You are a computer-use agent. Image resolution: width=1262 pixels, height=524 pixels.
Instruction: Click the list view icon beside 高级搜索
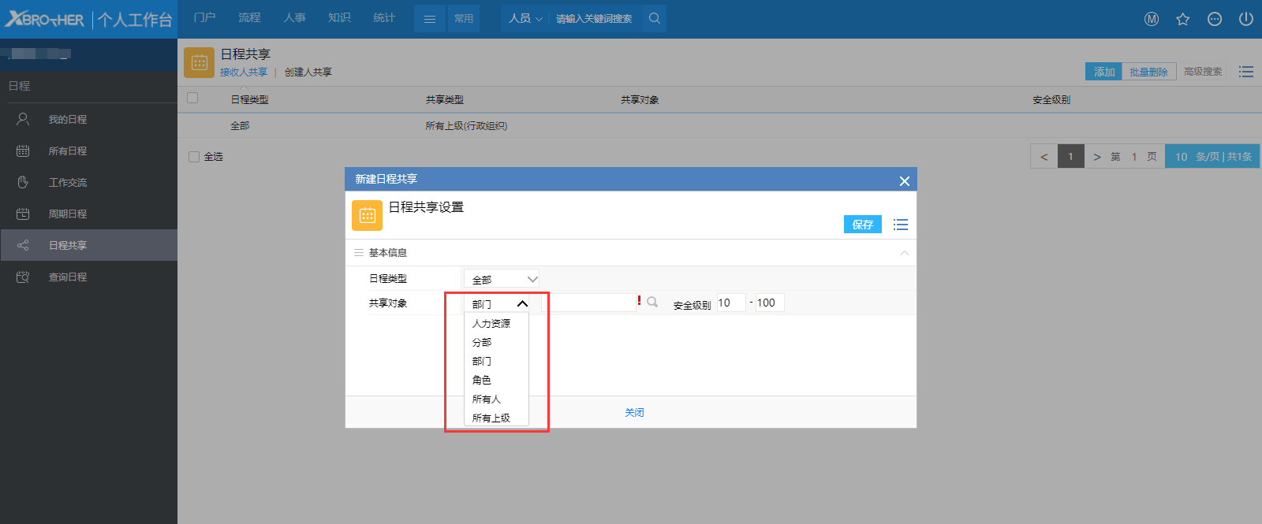1245,72
